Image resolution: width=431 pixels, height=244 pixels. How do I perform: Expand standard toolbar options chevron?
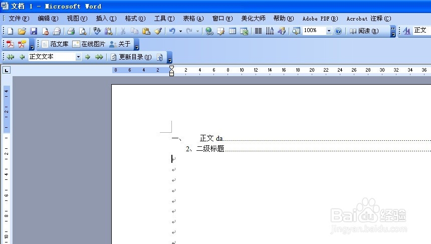pyautogui.click(x=393, y=31)
